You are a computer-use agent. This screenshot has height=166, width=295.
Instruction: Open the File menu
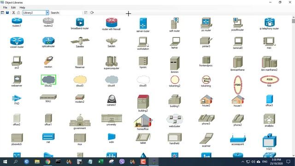tap(5, 7)
